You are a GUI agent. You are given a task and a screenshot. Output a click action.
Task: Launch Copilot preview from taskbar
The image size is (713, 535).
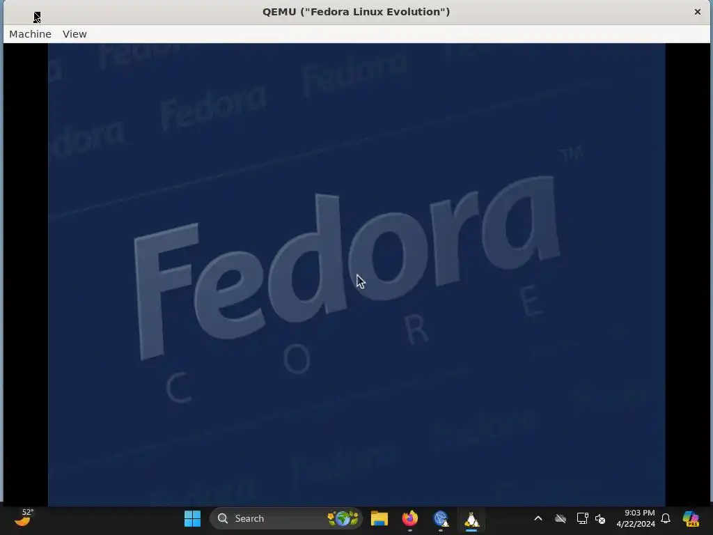[691, 518]
